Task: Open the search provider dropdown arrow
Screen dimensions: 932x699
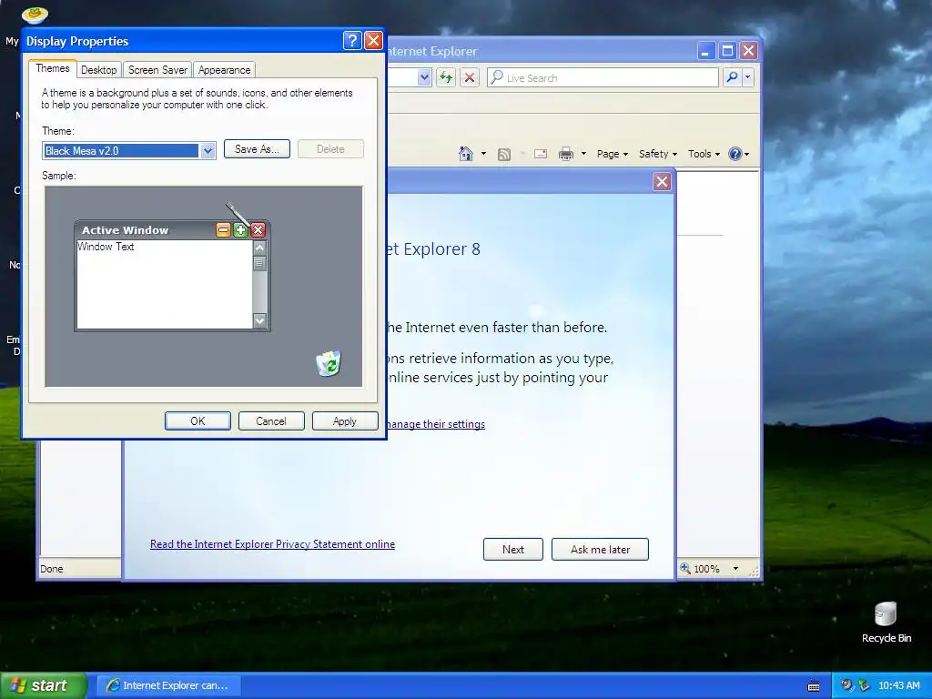Action: pyautogui.click(x=748, y=77)
